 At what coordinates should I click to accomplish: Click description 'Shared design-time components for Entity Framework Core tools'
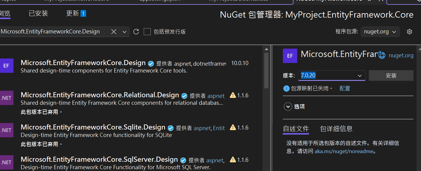point(104,71)
